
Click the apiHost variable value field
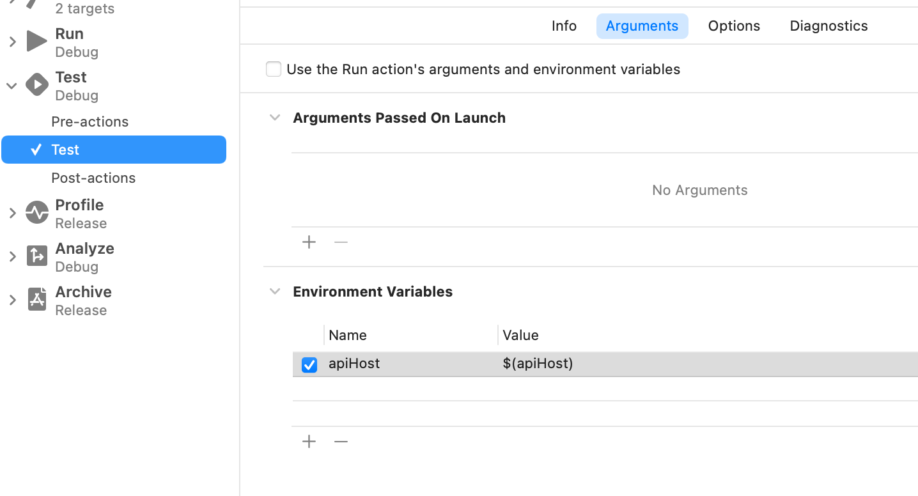538,364
